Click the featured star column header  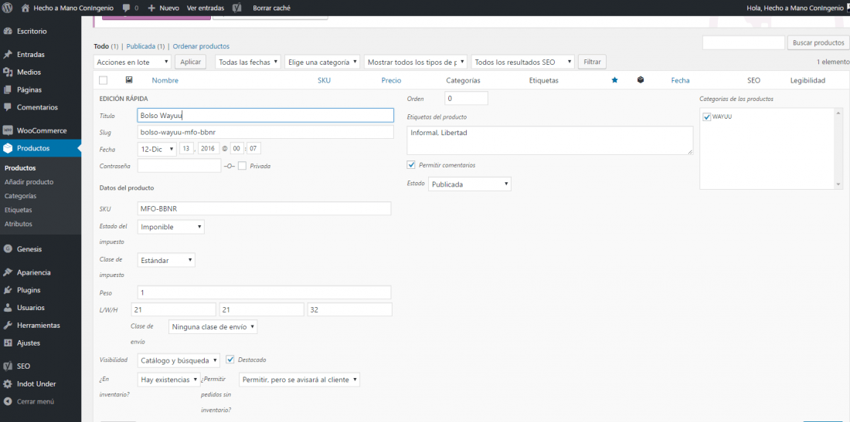614,80
